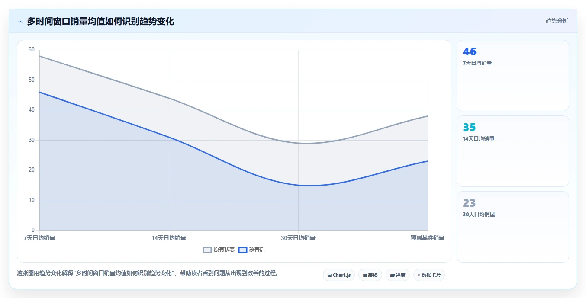Click the x-axis label 14天日均销量
586x298 pixels.
pos(169,238)
